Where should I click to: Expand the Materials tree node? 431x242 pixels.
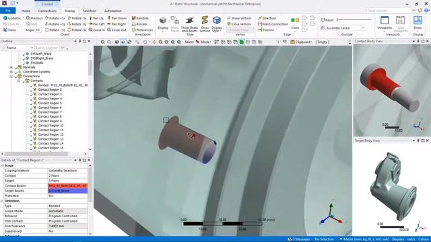11,67
